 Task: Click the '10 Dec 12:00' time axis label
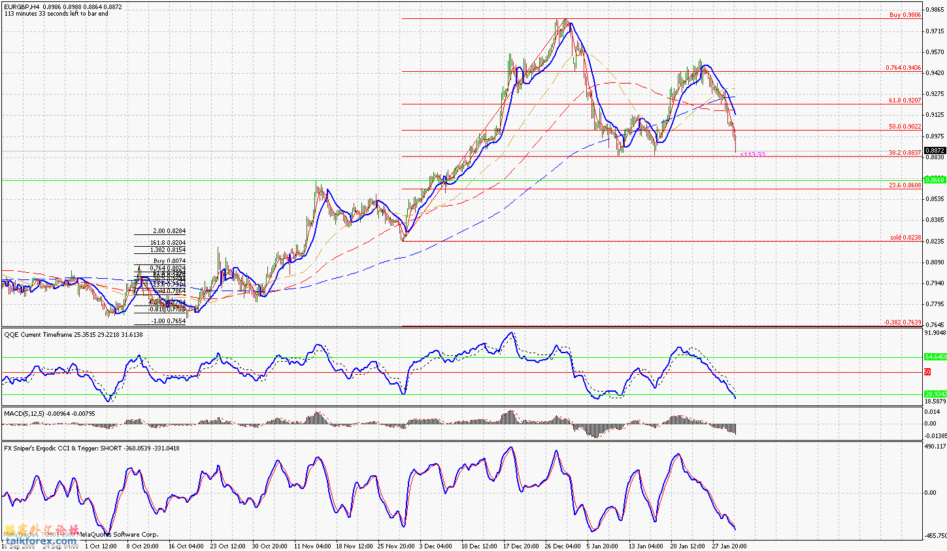[x=479, y=546]
